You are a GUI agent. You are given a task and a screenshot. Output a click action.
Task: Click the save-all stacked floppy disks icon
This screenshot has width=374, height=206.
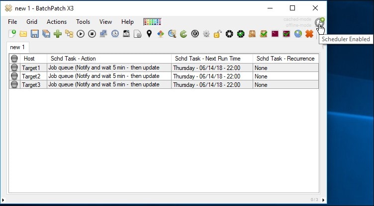(46, 34)
